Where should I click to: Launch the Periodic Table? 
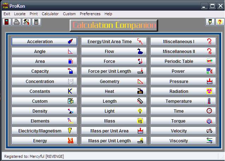coord(183,61)
